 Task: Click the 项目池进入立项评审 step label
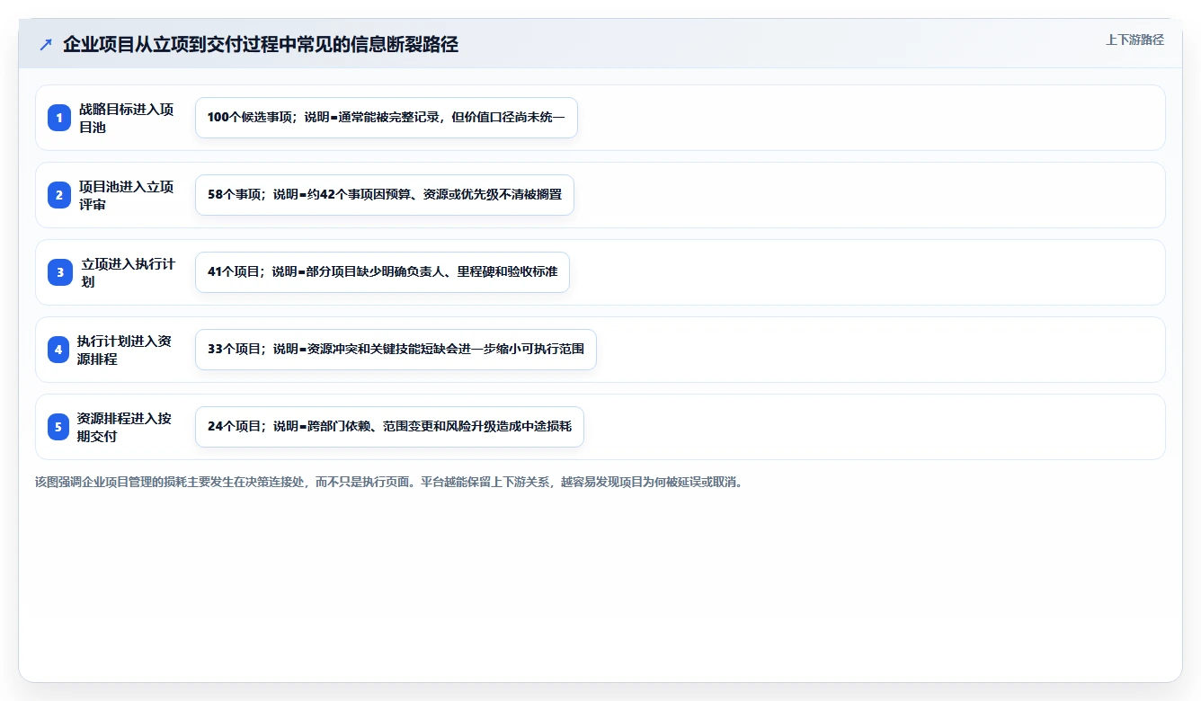pyautogui.click(x=127, y=195)
